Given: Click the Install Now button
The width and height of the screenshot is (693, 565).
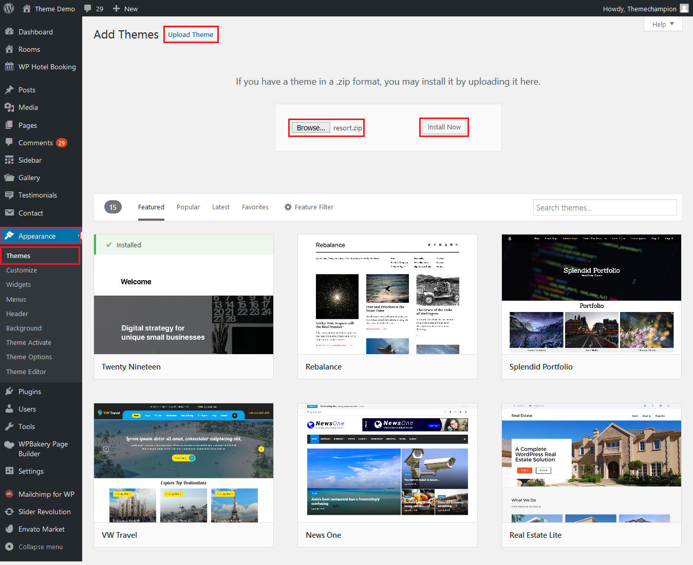Looking at the screenshot, I should [444, 127].
